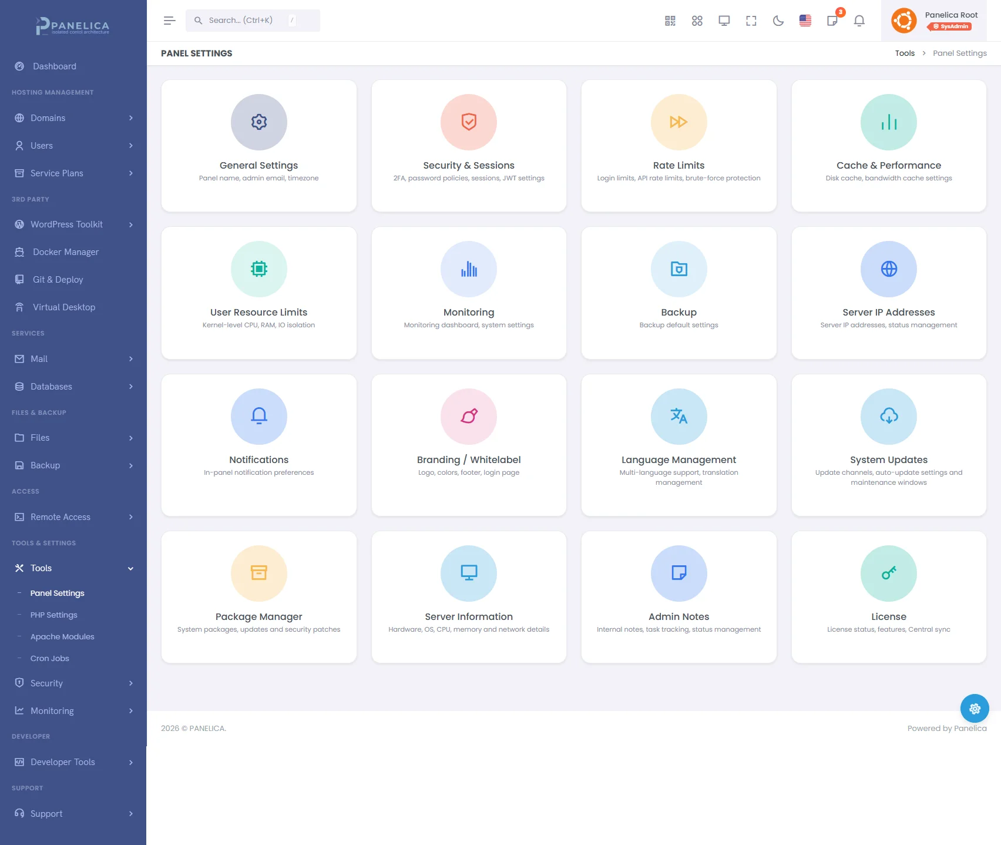Open admin notes icon with badge 3

coord(832,21)
